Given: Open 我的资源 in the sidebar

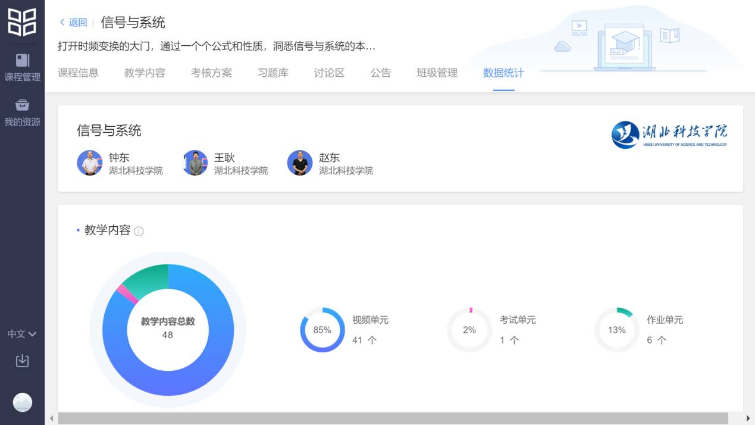Looking at the screenshot, I should (22, 112).
